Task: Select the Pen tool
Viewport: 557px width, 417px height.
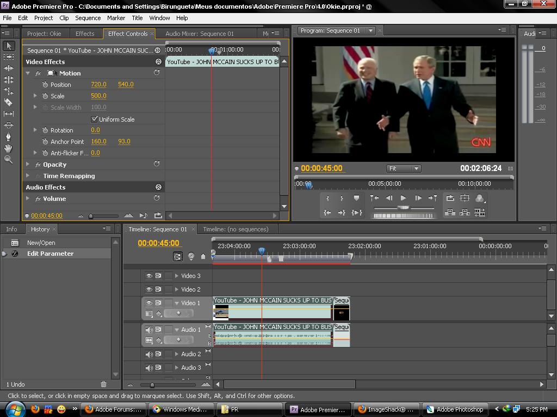Action: pyautogui.click(x=9, y=137)
